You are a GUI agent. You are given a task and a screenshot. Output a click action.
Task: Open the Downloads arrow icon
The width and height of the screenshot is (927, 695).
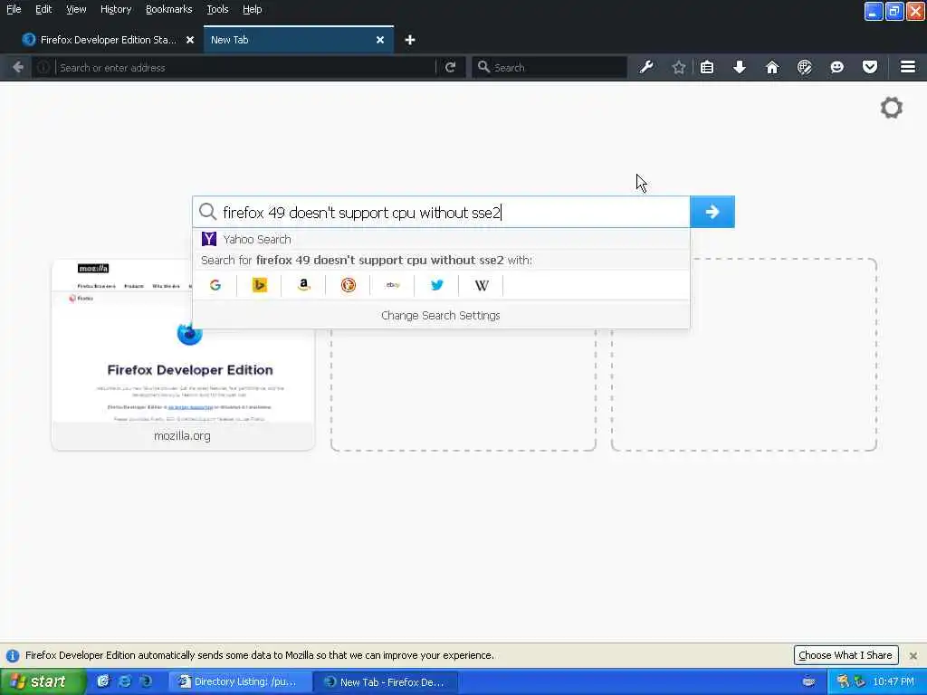click(739, 67)
